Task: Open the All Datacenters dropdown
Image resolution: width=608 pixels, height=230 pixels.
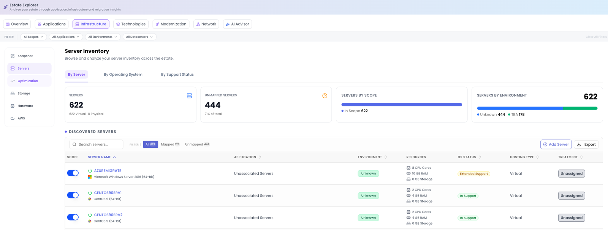Action: tap(139, 37)
